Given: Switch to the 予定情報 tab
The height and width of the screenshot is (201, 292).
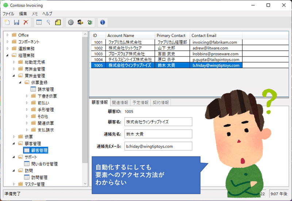Looking at the screenshot, I should point(141,103).
